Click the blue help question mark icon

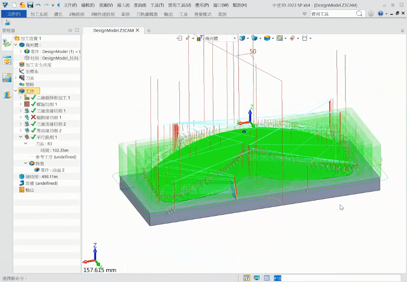380,14
